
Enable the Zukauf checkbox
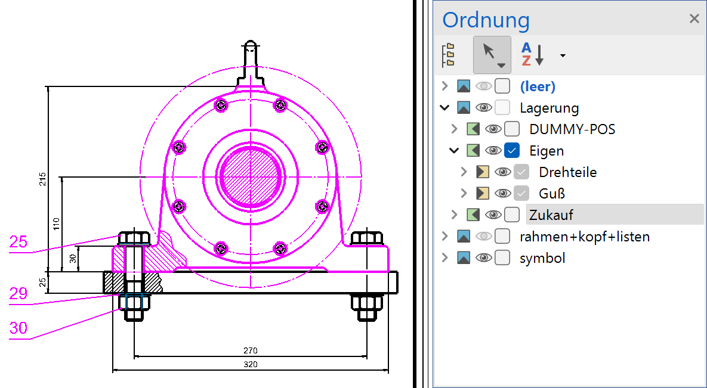click(x=512, y=215)
